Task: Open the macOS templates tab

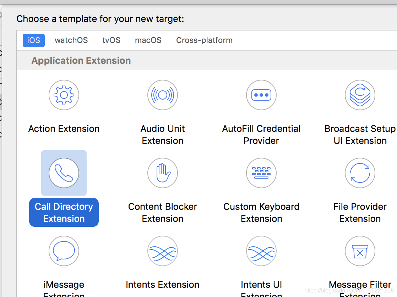Action: (x=148, y=40)
